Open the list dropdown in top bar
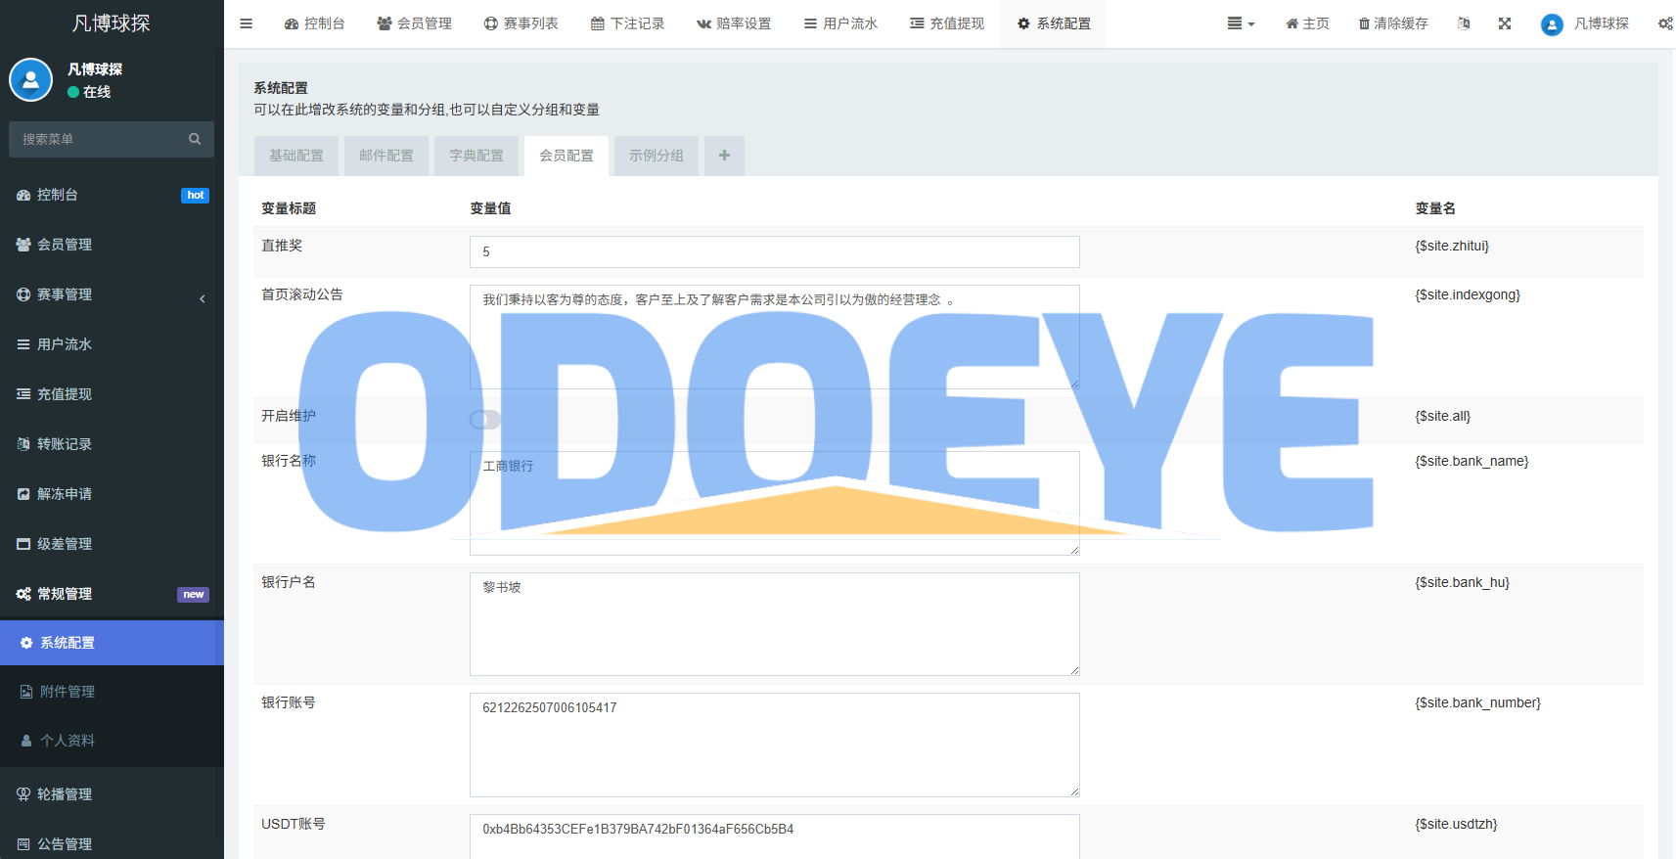 [1241, 23]
